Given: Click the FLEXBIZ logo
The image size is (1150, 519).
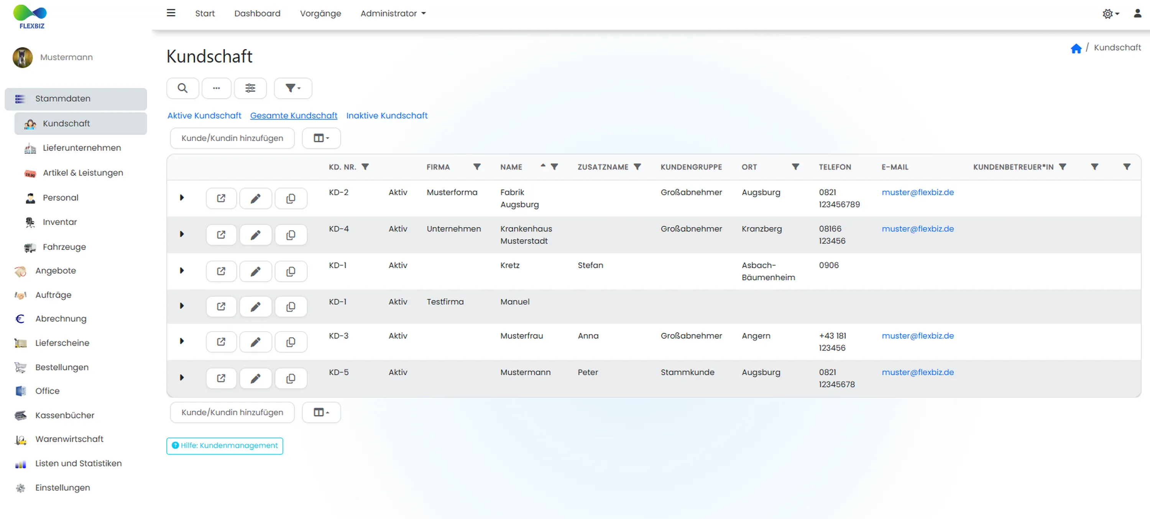Looking at the screenshot, I should click(x=30, y=16).
